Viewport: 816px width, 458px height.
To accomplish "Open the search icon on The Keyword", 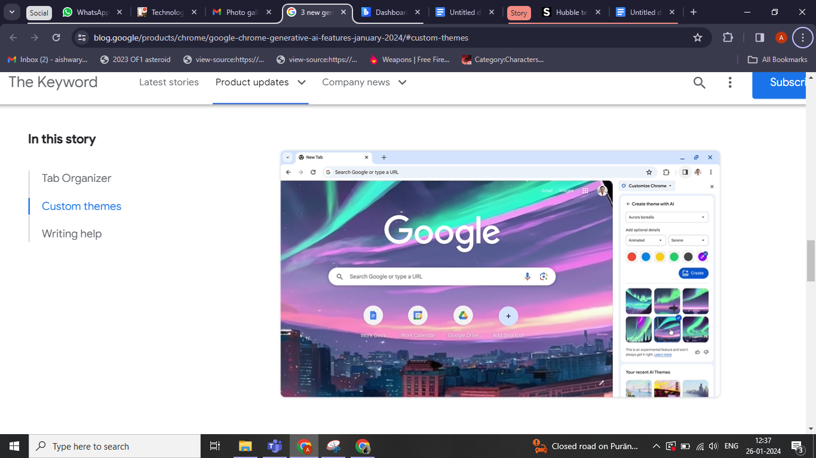I will tap(700, 82).
